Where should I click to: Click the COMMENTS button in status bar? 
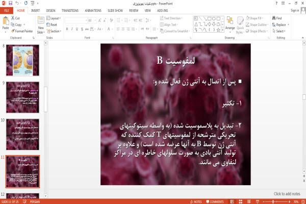(x=215, y=201)
